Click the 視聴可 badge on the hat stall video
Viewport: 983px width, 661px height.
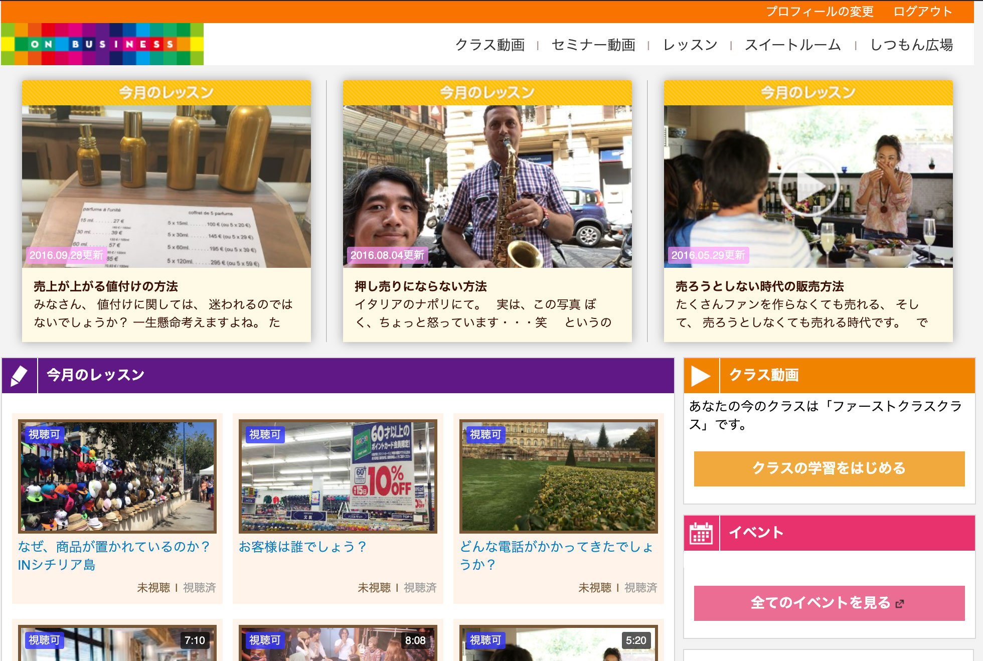(x=44, y=434)
